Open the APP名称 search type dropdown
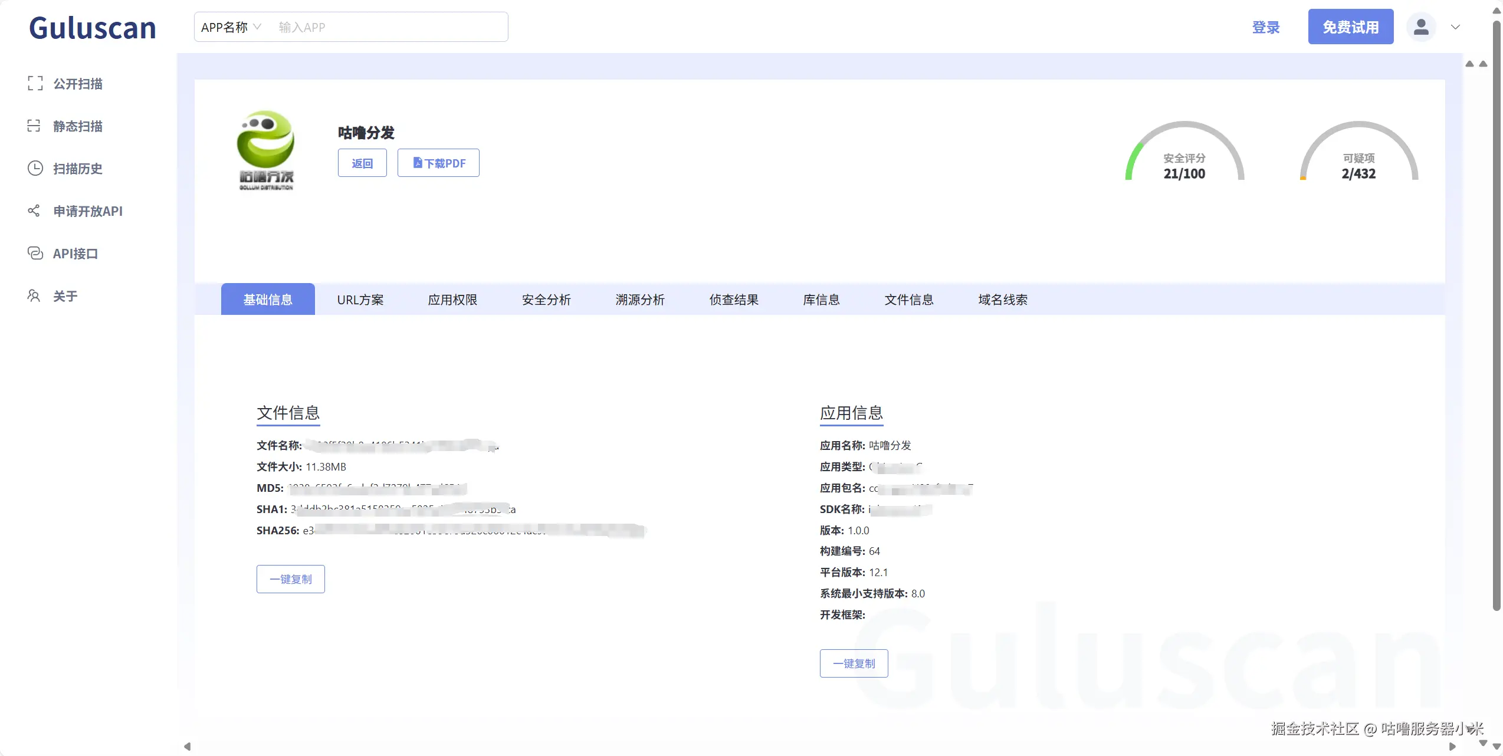This screenshot has height=756, width=1503. pos(231,27)
